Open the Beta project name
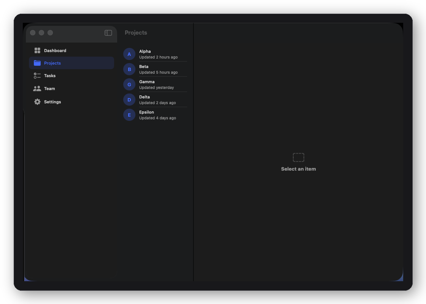Viewport: 426px width, 304px height. [x=144, y=66]
